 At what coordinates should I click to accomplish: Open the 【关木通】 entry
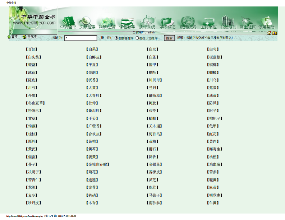154,126
